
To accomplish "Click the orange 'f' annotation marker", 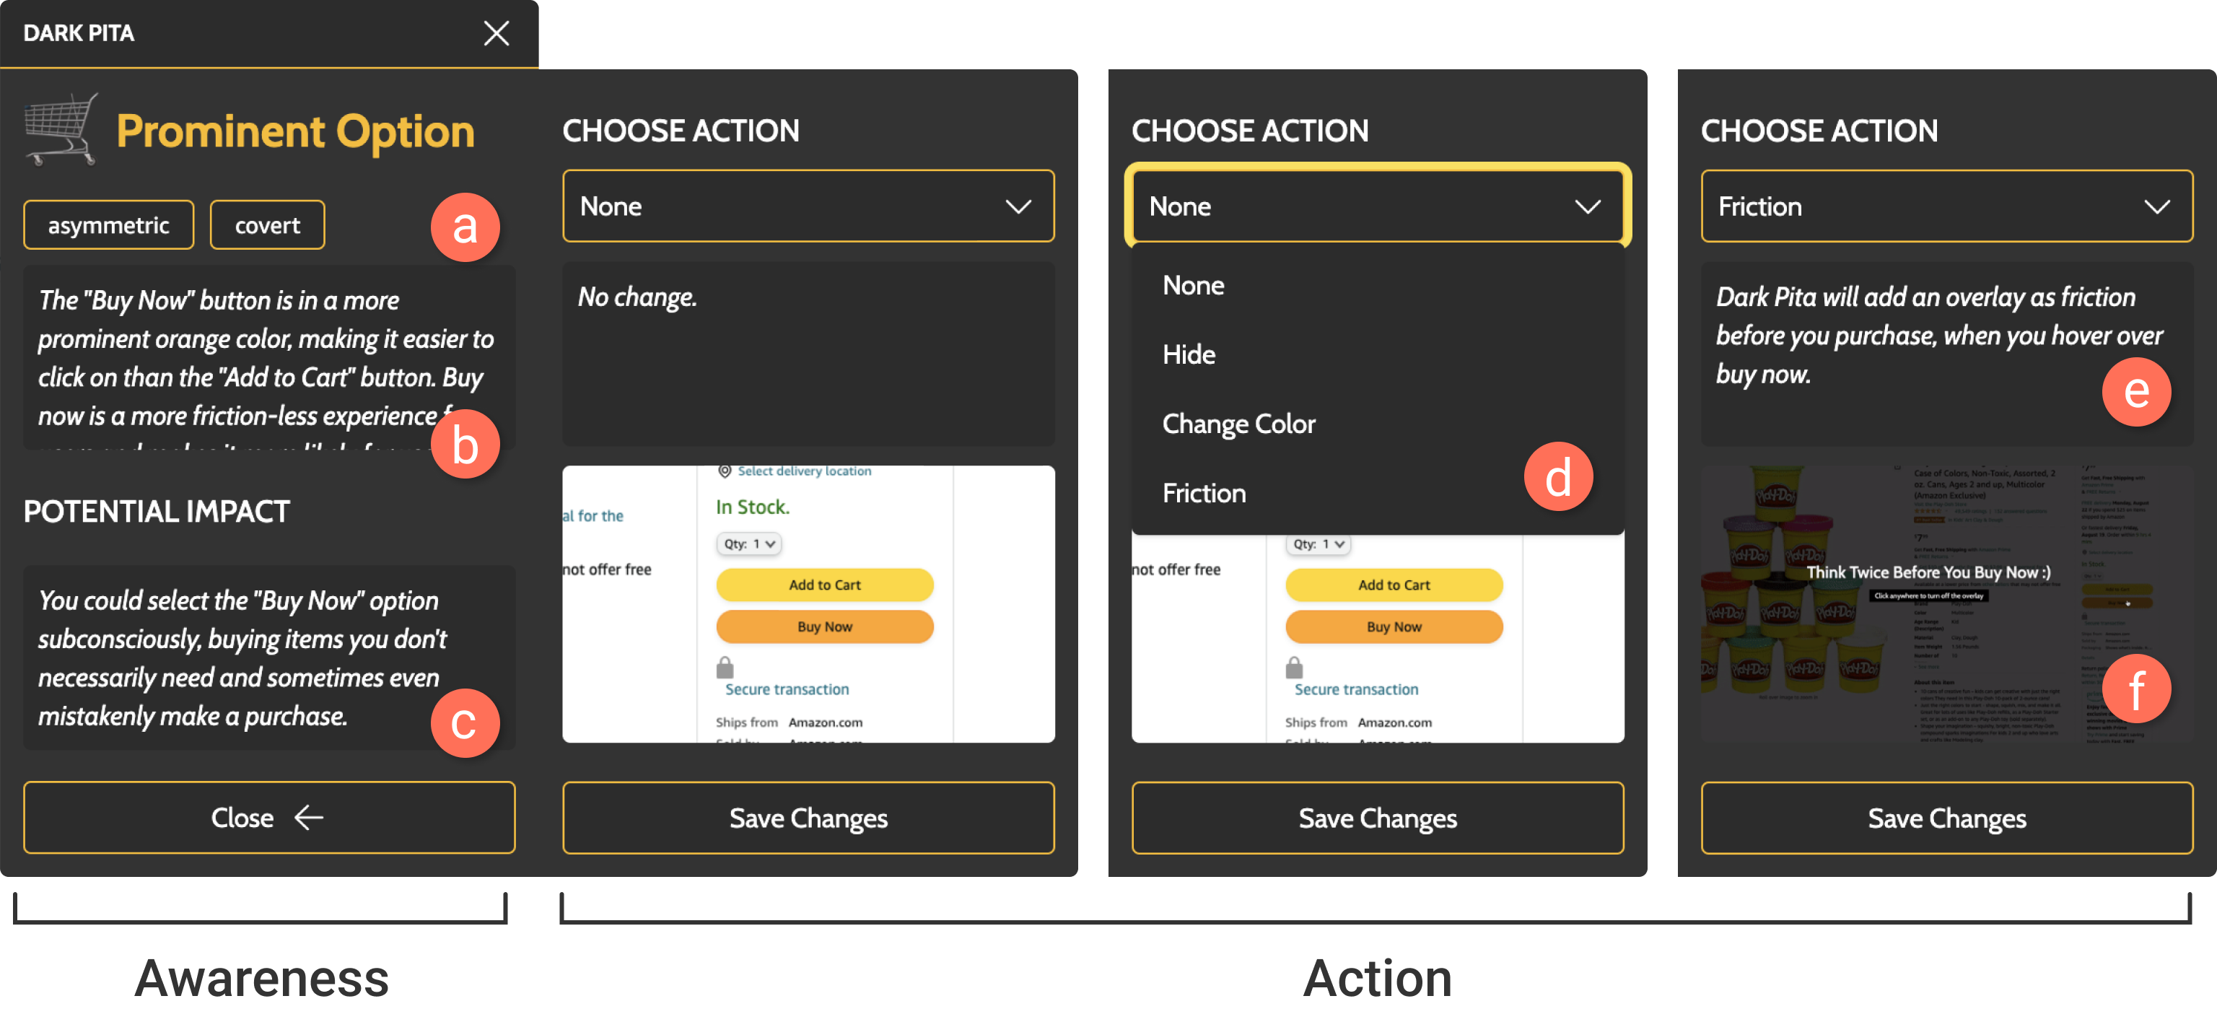I will pos(2135,689).
